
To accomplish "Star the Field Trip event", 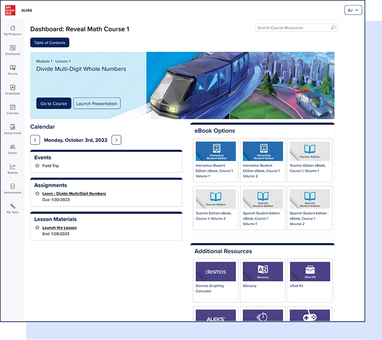I will (x=37, y=166).
